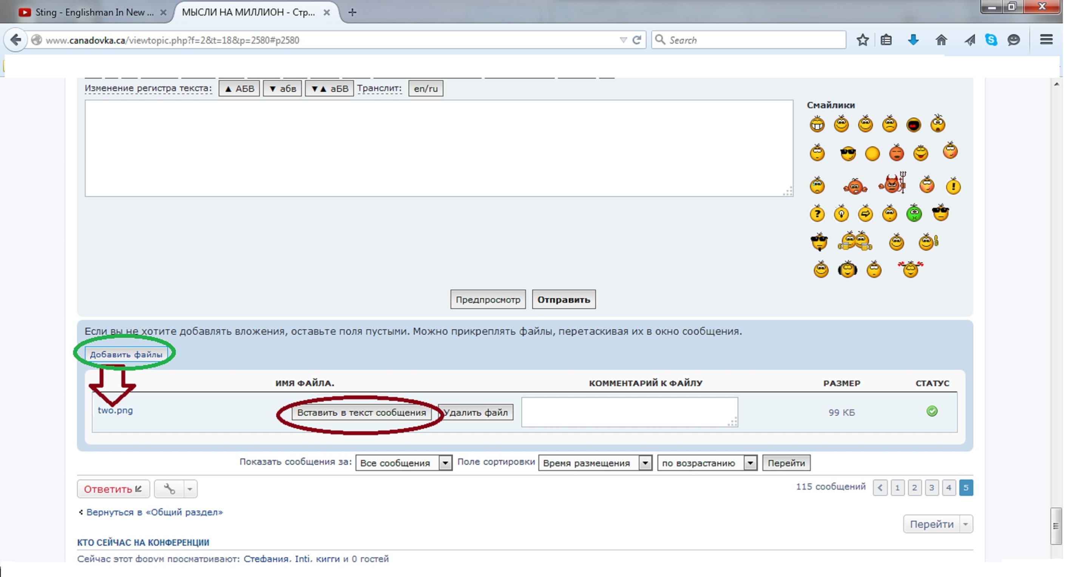Click the Skype toolbar icon
Image resolution: width=1087 pixels, height=577 pixels.
click(991, 40)
